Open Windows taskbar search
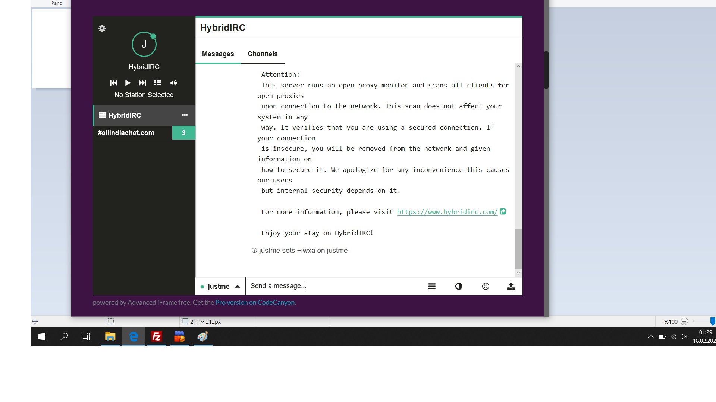This screenshot has height=402, width=716. click(64, 336)
